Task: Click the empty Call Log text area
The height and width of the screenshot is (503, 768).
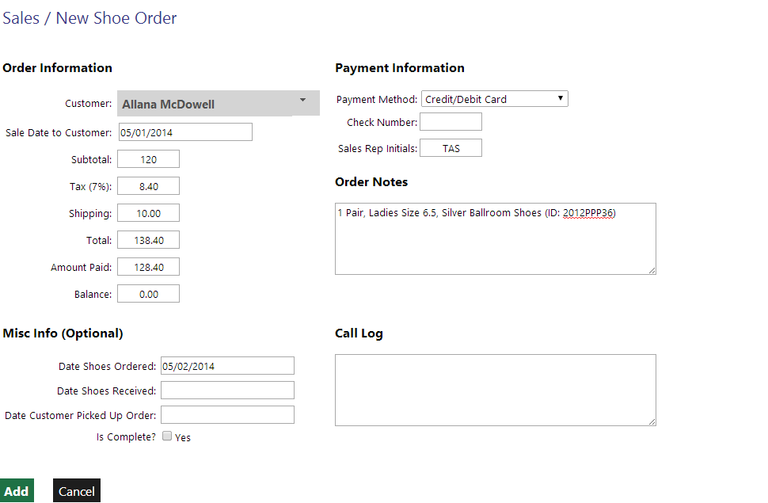Action: tap(495, 390)
